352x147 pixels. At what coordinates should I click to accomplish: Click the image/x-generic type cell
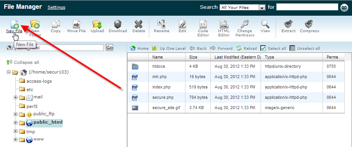tap(279, 108)
